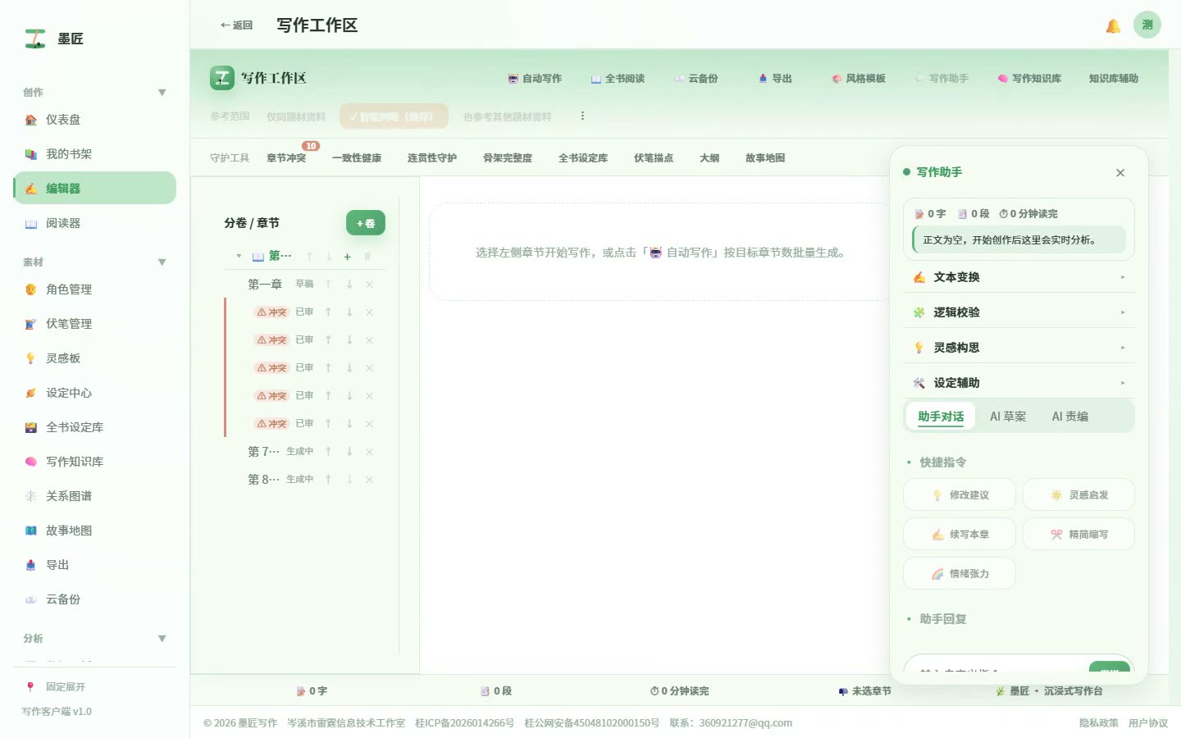Select the 智能判断（推荐）option

point(394,116)
